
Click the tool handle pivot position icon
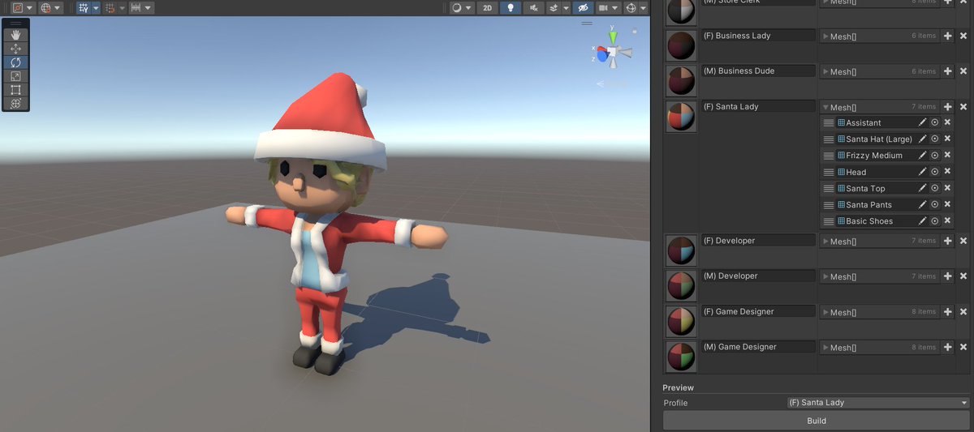[17, 8]
